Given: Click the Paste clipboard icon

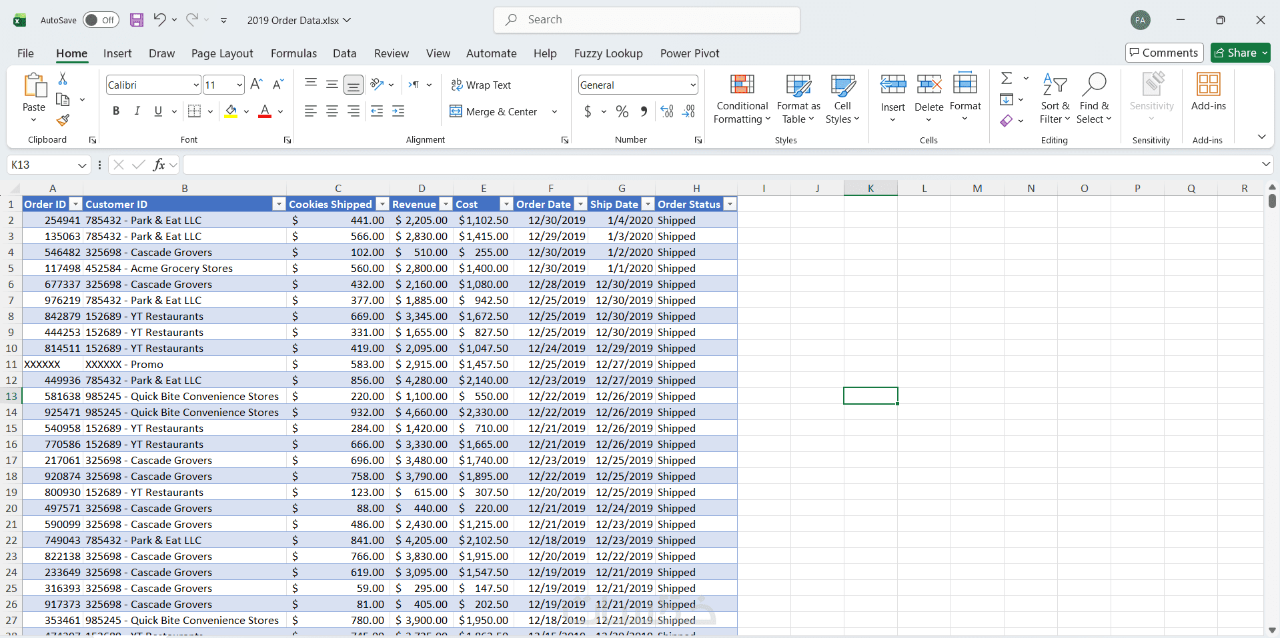Looking at the screenshot, I should (34, 86).
